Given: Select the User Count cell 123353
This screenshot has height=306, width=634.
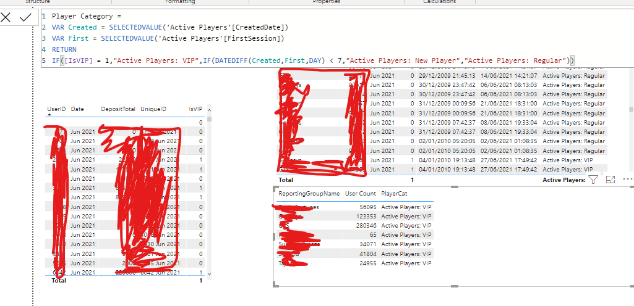Looking at the screenshot, I should coord(366,216).
